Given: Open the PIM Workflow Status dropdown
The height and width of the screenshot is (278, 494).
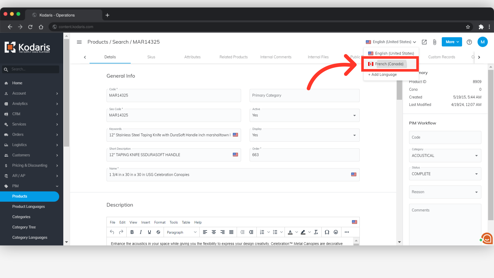Looking at the screenshot, I should [445, 174].
